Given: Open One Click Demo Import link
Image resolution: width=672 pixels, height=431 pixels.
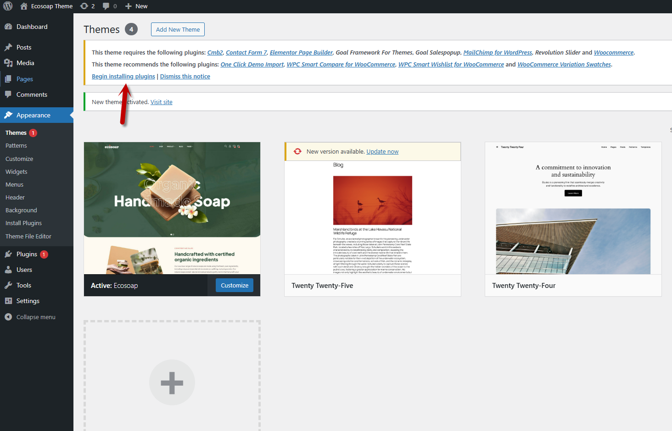Looking at the screenshot, I should coord(252,64).
